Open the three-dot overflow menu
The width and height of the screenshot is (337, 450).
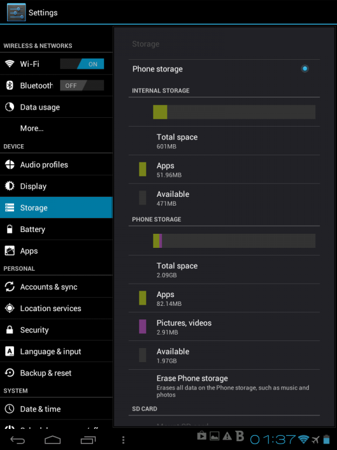pos(123,439)
